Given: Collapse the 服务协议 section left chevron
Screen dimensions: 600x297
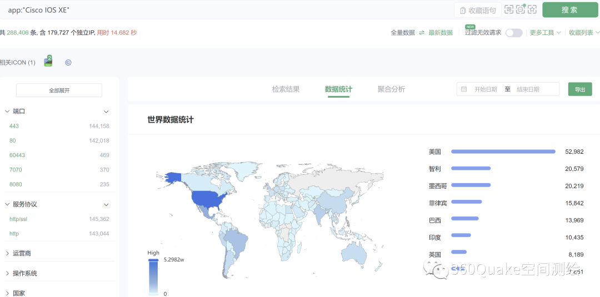Looking at the screenshot, I should pyautogui.click(x=7, y=204).
